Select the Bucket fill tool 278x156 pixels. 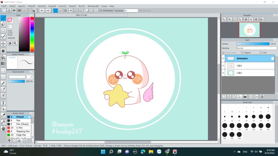click(x=3, y=57)
